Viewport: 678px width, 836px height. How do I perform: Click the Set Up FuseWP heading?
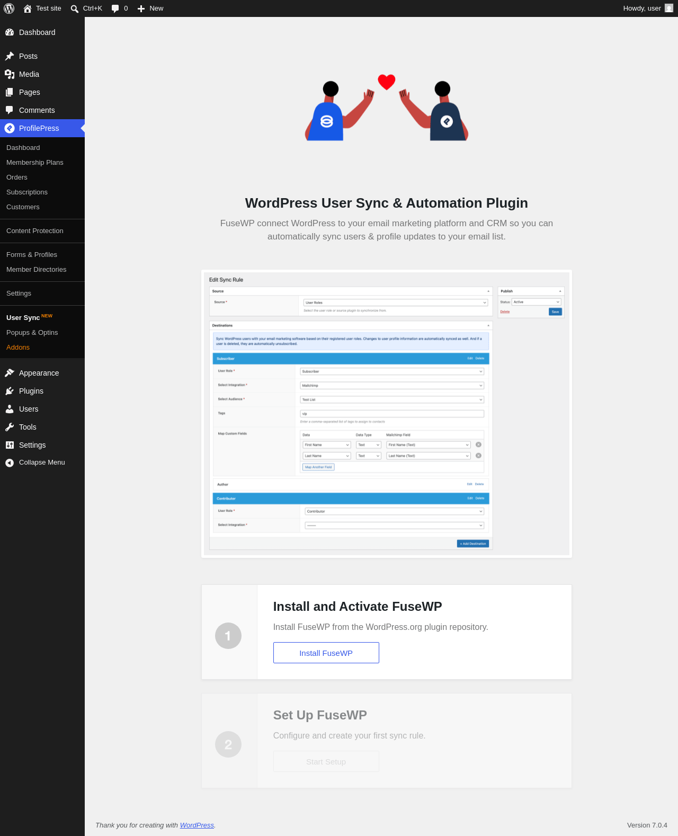click(320, 715)
